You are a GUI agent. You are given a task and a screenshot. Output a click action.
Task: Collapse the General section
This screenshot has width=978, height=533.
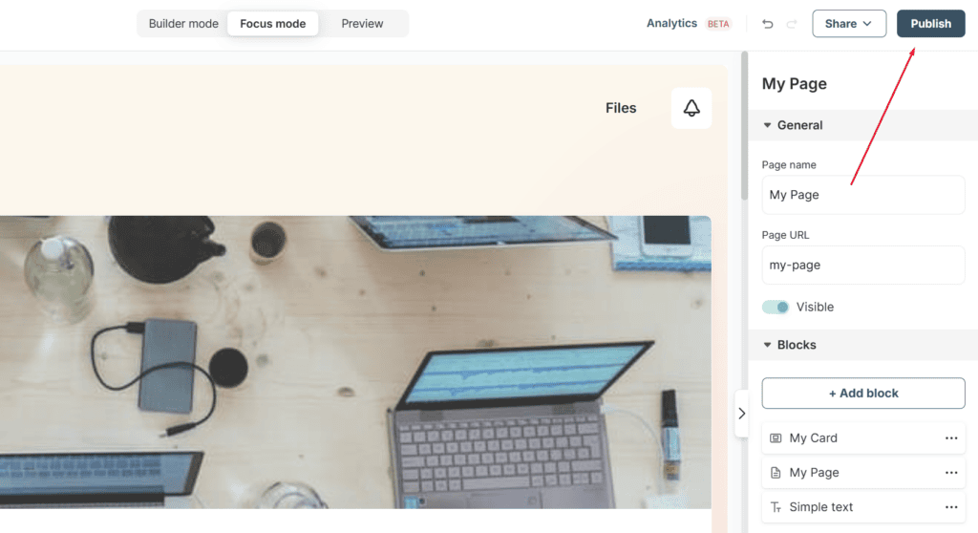[767, 125]
